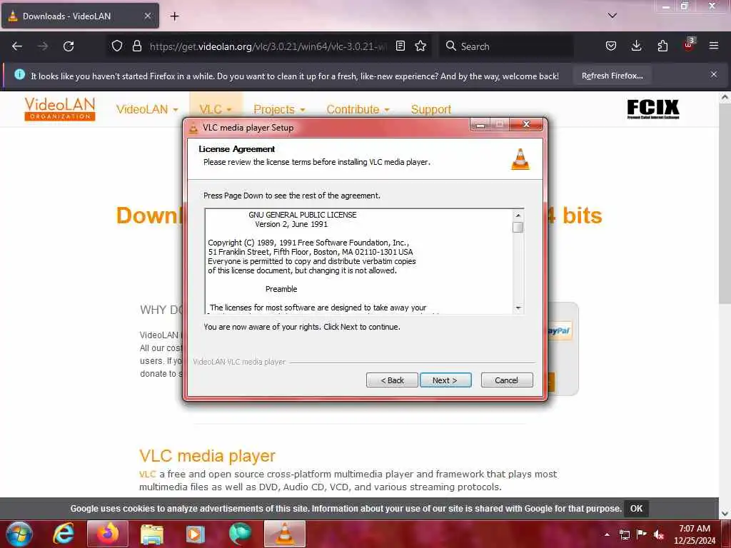Open File Explorer from the taskbar
Viewport: 731px width, 548px height.
151,534
